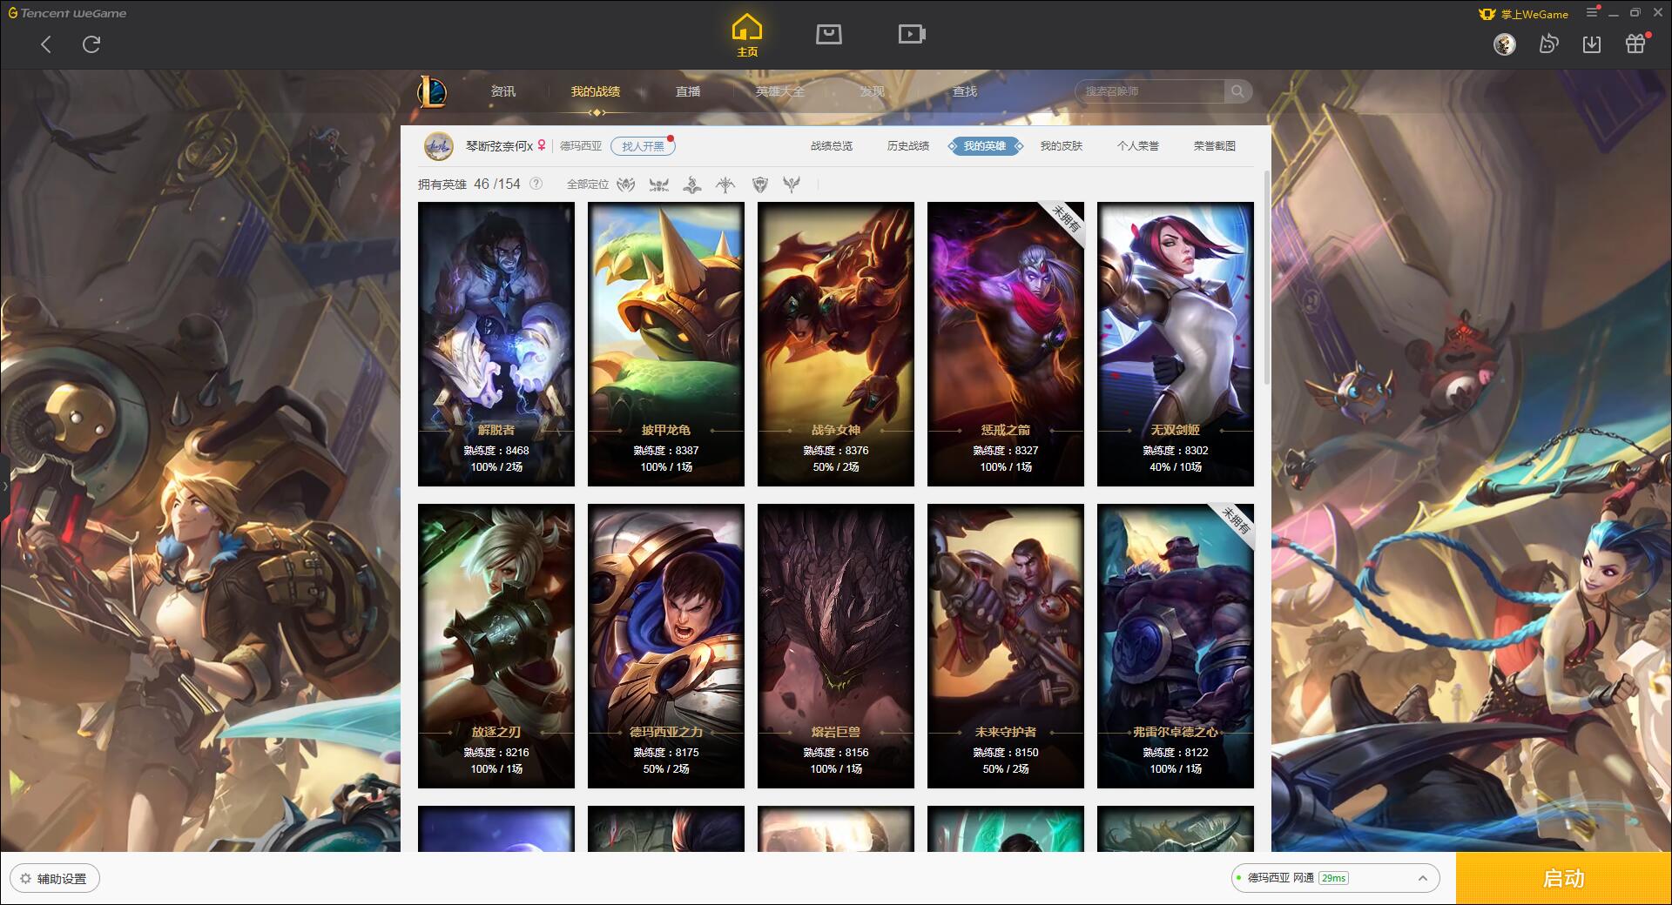The width and height of the screenshot is (1672, 905).
Task: Open the 熔岩巨兽 champion card
Action: [x=836, y=646]
